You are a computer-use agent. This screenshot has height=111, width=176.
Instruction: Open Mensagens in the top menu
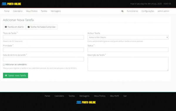coord(56,11)
